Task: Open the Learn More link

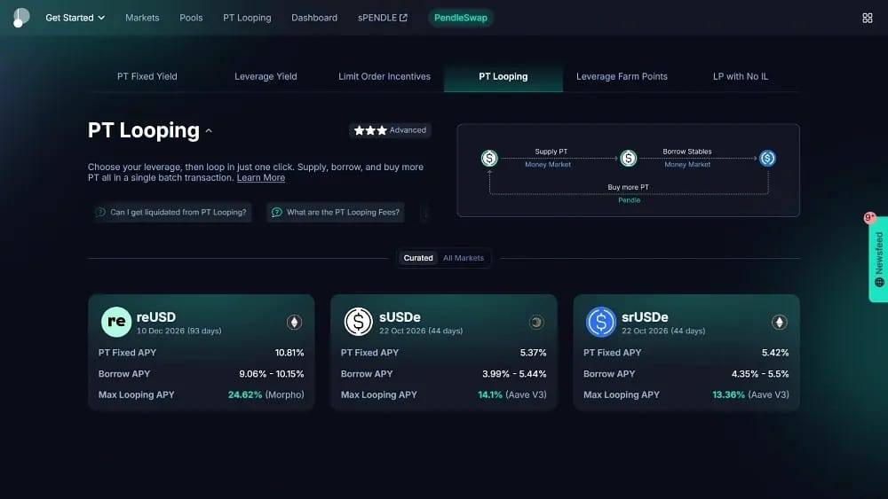Action: point(260,177)
